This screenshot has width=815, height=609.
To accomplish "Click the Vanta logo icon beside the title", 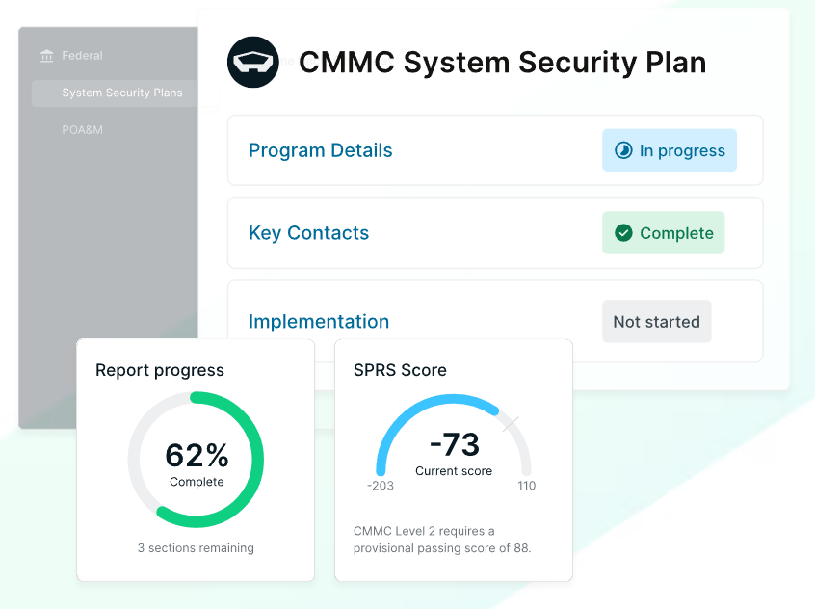I will (252, 62).
